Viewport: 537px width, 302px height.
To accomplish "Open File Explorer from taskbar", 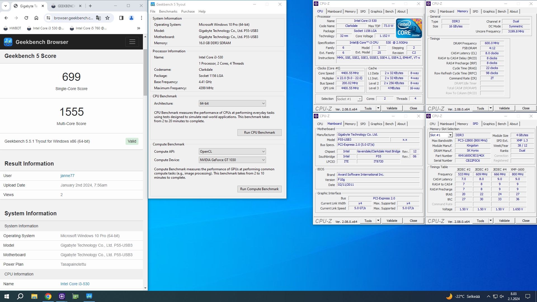I will coord(34,296).
